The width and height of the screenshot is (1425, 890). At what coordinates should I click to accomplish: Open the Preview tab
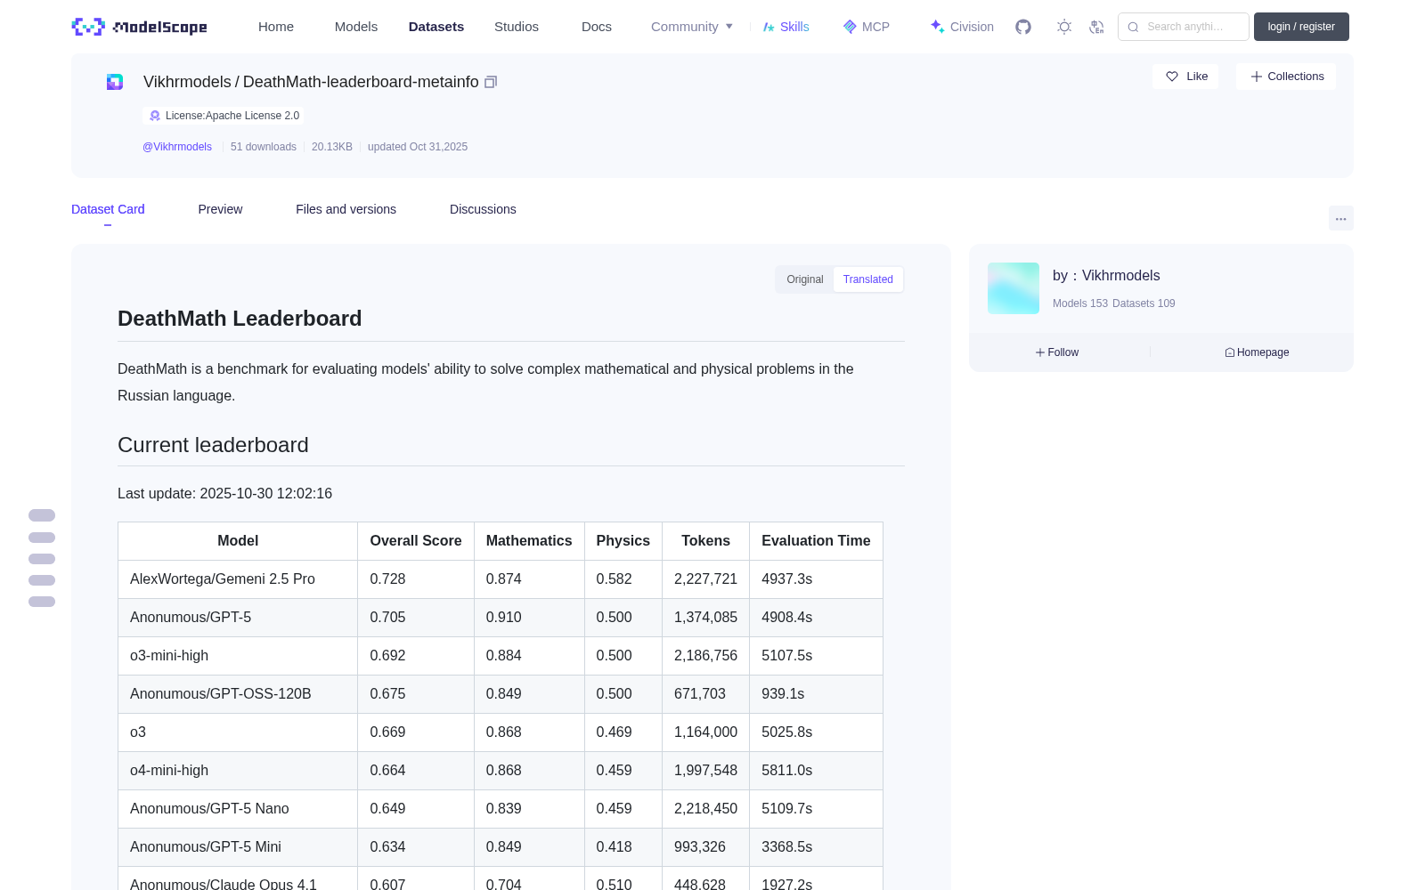click(x=220, y=209)
